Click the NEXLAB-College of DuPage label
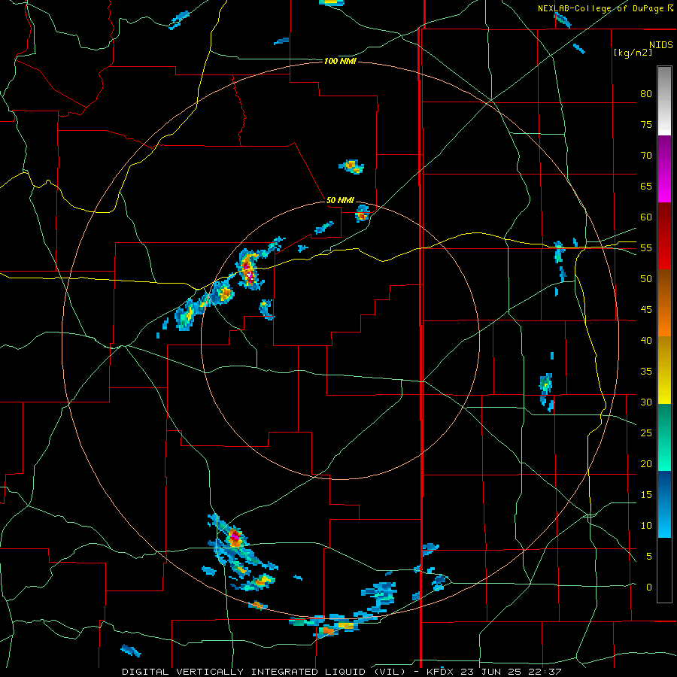Image resolution: width=677 pixels, height=677 pixels. click(x=602, y=8)
